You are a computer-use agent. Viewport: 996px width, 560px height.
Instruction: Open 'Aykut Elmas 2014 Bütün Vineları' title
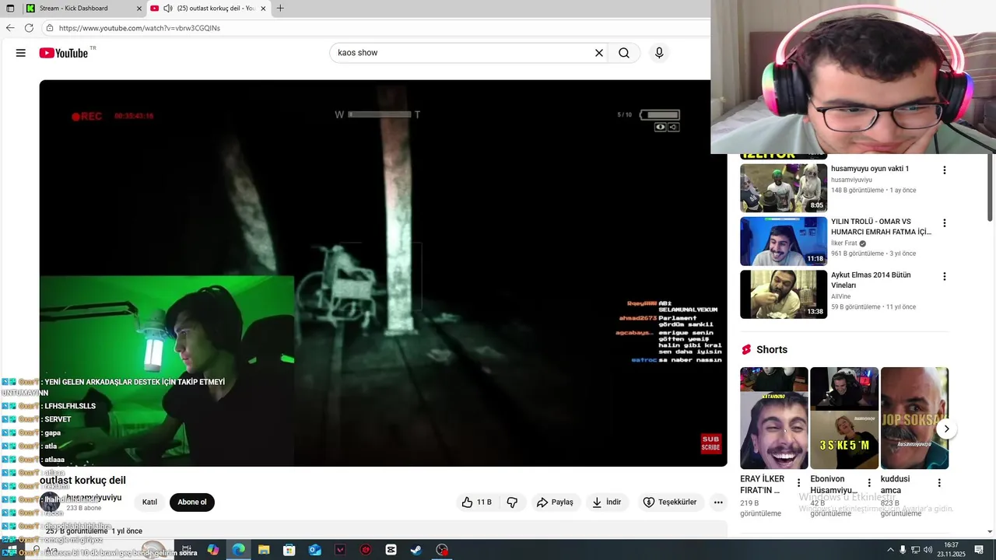[871, 280]
